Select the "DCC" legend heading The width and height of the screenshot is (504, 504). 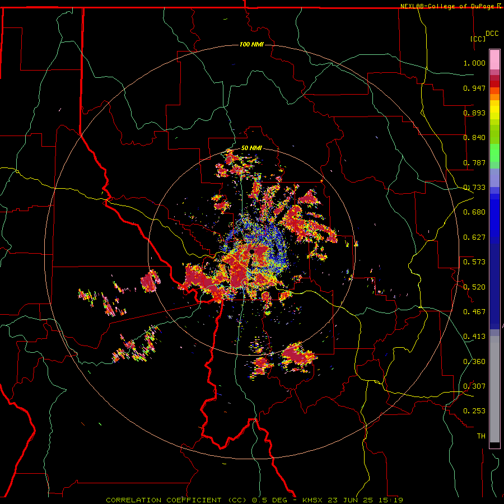coord(492,34)
